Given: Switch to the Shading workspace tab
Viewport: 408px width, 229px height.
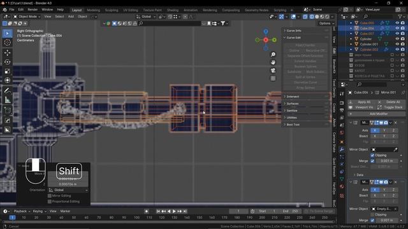Looking at the screenshot, I should coord(173,10).
